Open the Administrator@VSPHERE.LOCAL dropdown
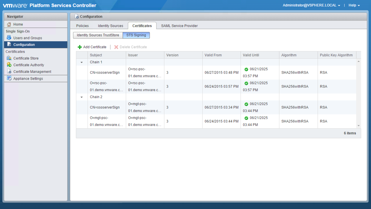The width and height of the screenshot is (371, 209). pyautogui.click(x=311, y=5)
